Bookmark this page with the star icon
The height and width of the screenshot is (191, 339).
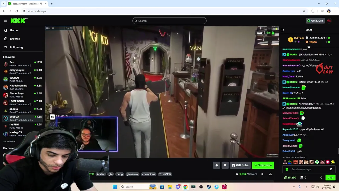304,11
